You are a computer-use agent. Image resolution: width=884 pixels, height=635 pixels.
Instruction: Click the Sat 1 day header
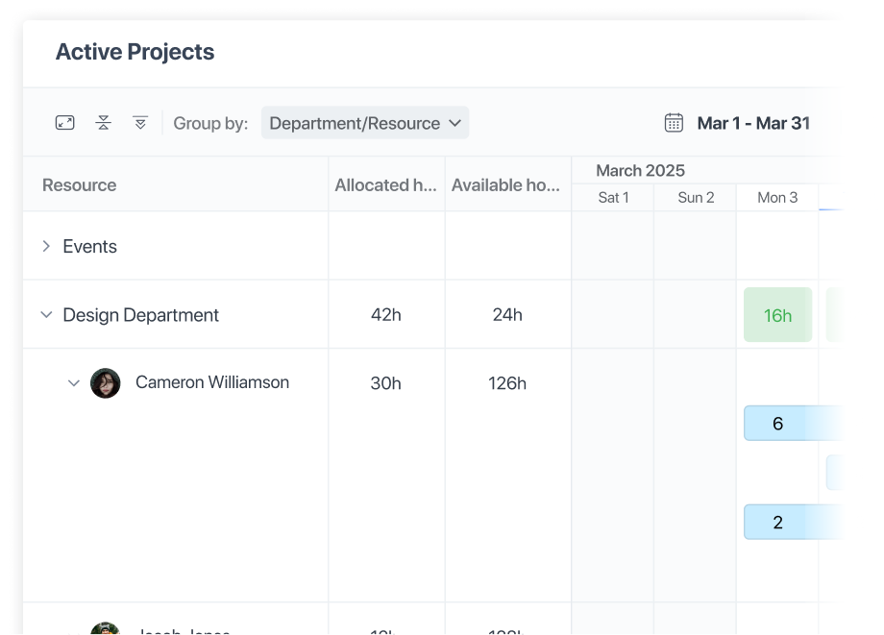click(x=613, y=198)
